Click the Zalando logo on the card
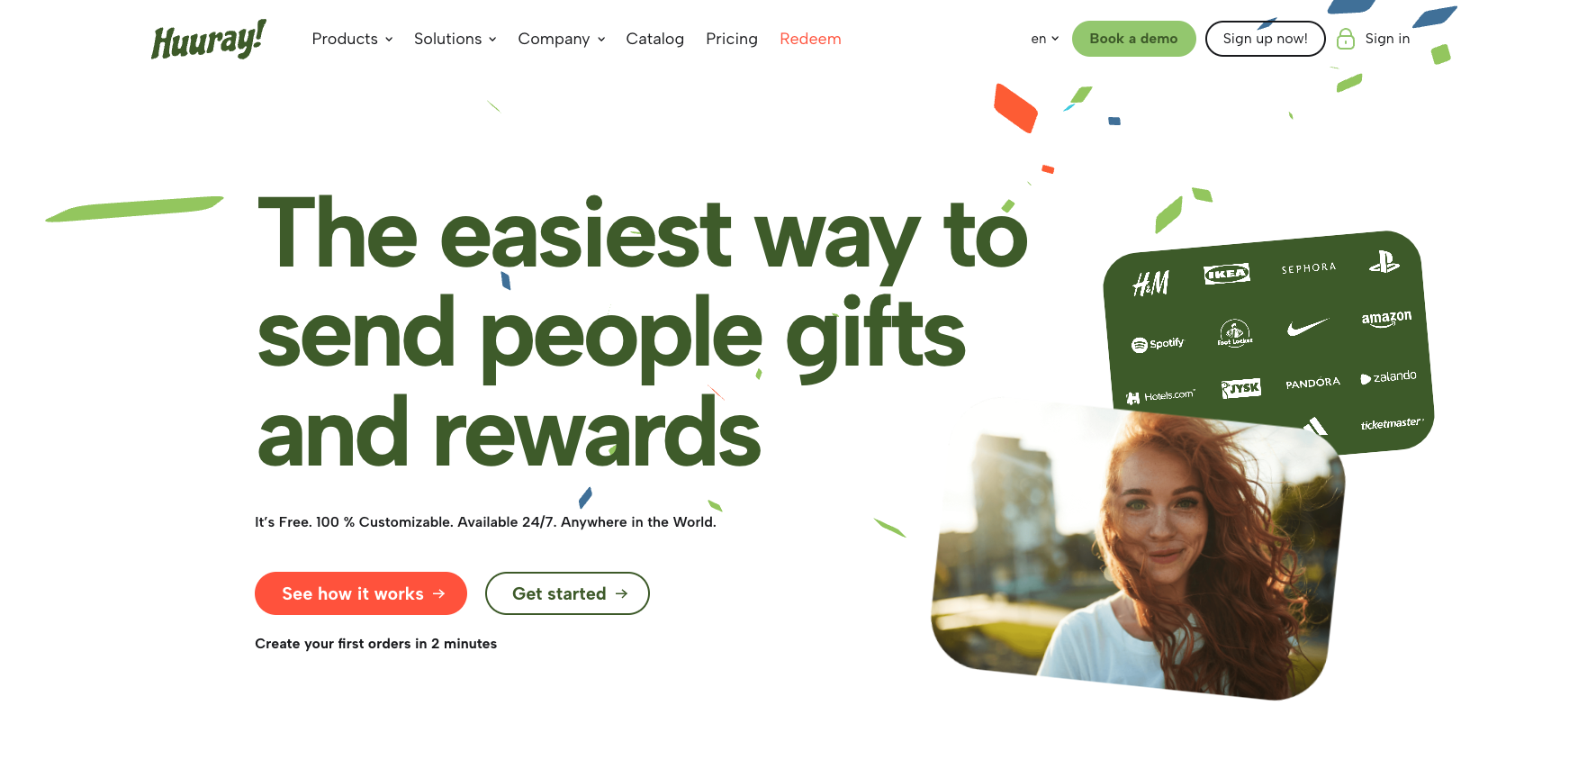Image resolution: width=1569 pixels, height=778 pixels. [x=1388, y=377]
